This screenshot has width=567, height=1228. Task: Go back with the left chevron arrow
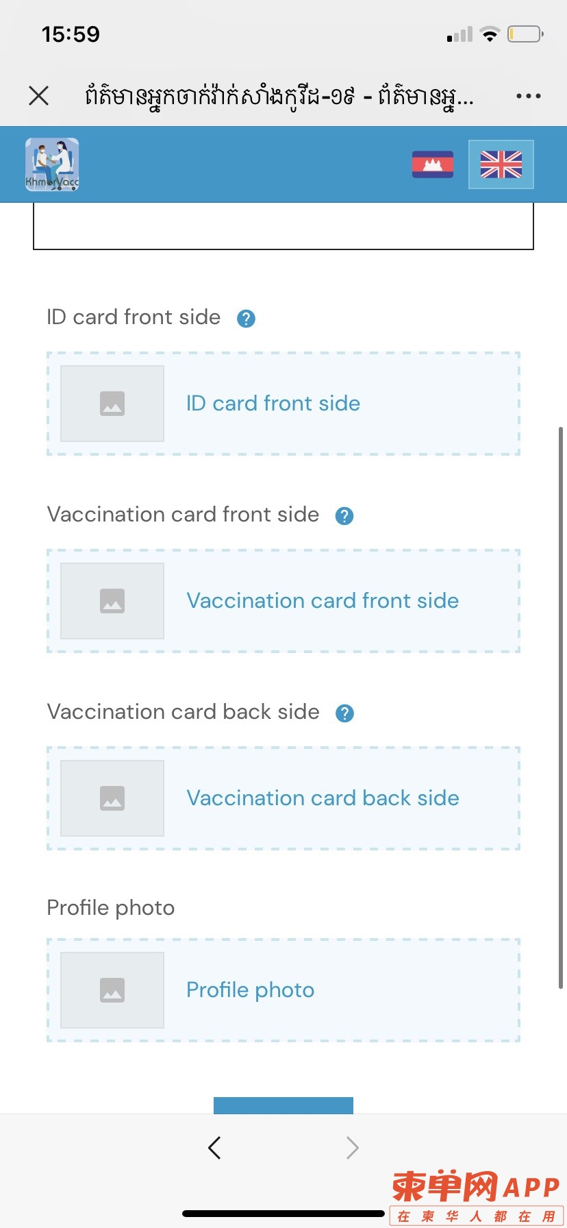click(x=214, y=1147)
